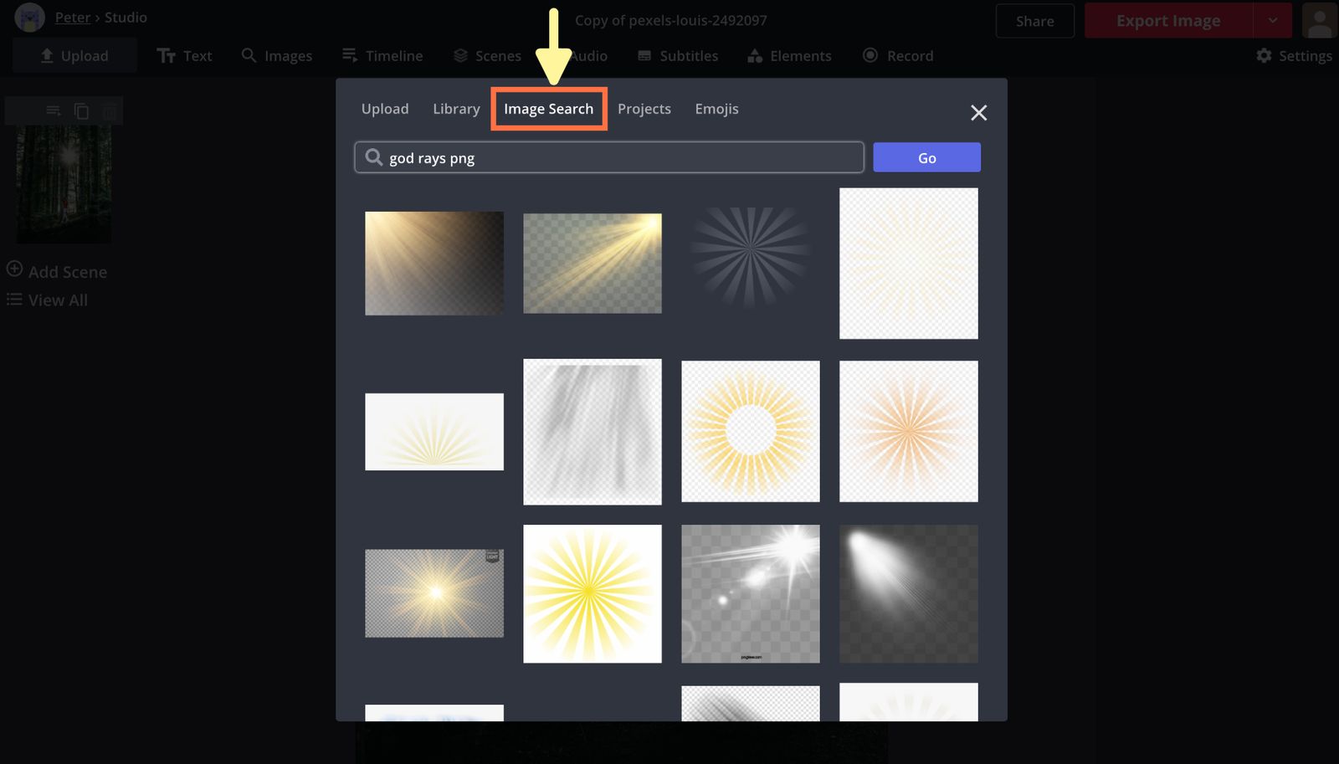
Task: Click the search magnifier inside the search bar
Action: click(373, 157)
